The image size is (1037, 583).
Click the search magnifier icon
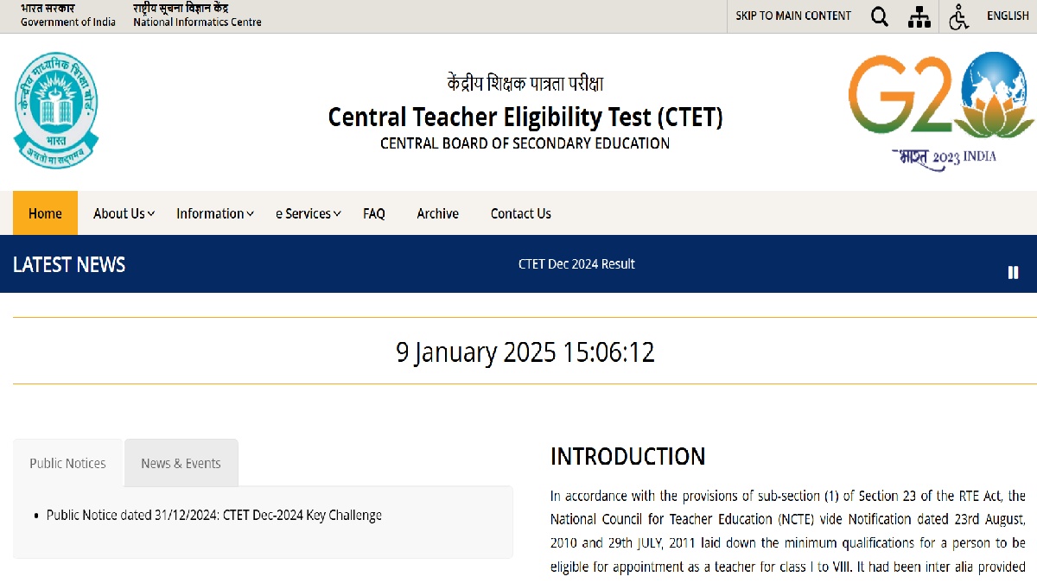[880, 16]
